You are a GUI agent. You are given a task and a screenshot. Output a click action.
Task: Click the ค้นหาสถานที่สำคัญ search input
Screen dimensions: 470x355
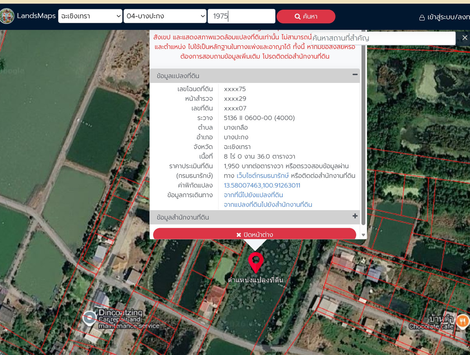tap(383, 38)
